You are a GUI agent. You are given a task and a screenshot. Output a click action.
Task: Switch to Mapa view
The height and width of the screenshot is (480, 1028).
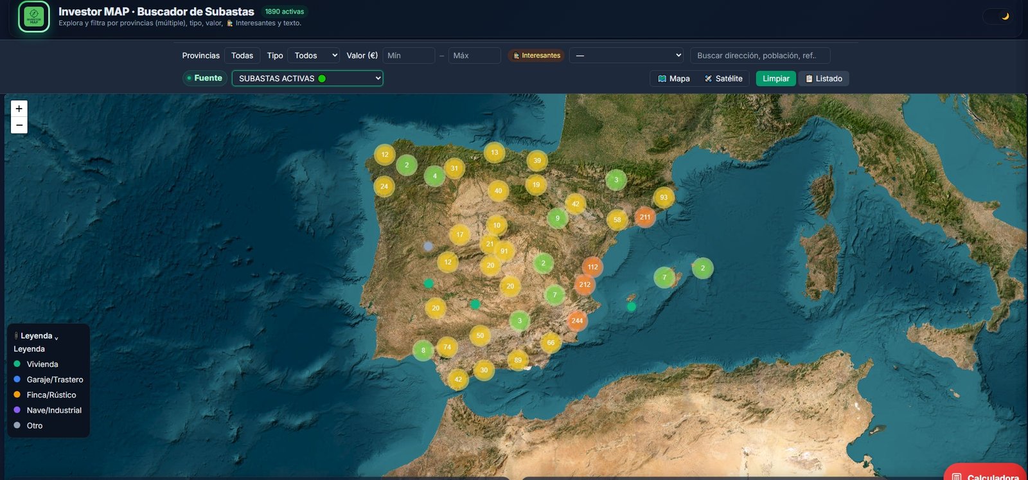(x=673, y=78)
